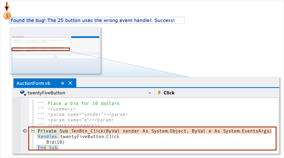The image size is (284, 158).
Task: Click the End Sub line
Action: coord(48,148)
